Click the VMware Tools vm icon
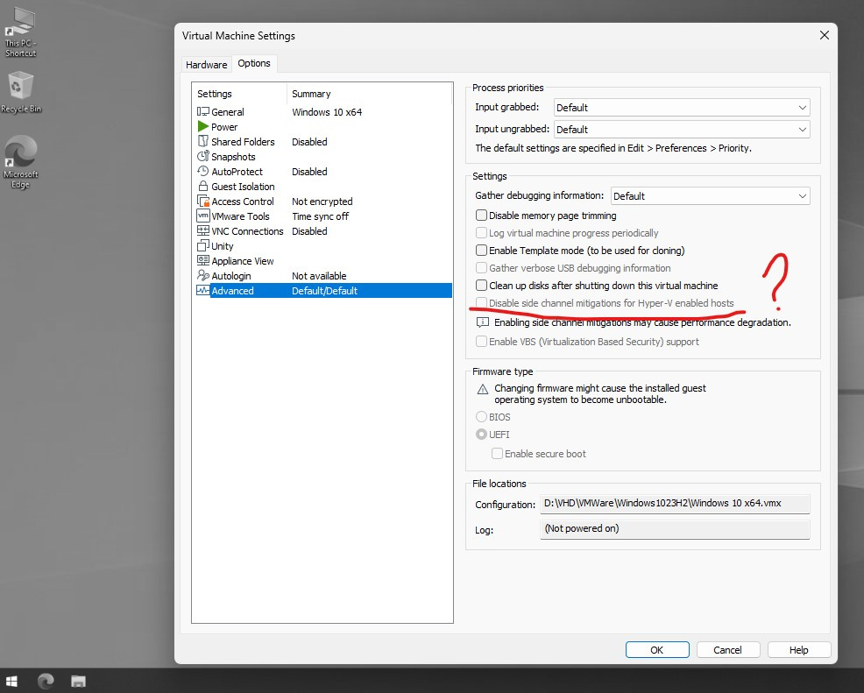The height and width of the screenshot is (693, 864). [x=202, y=216]
